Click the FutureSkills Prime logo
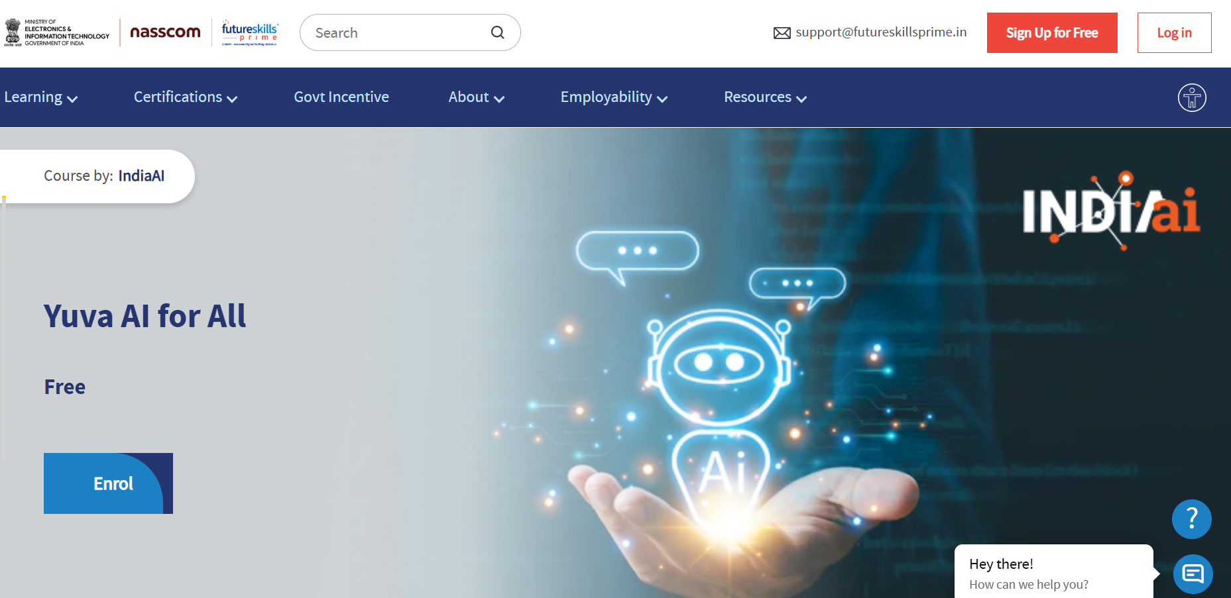Screen dimensions: 1231x598 [250, 32]
